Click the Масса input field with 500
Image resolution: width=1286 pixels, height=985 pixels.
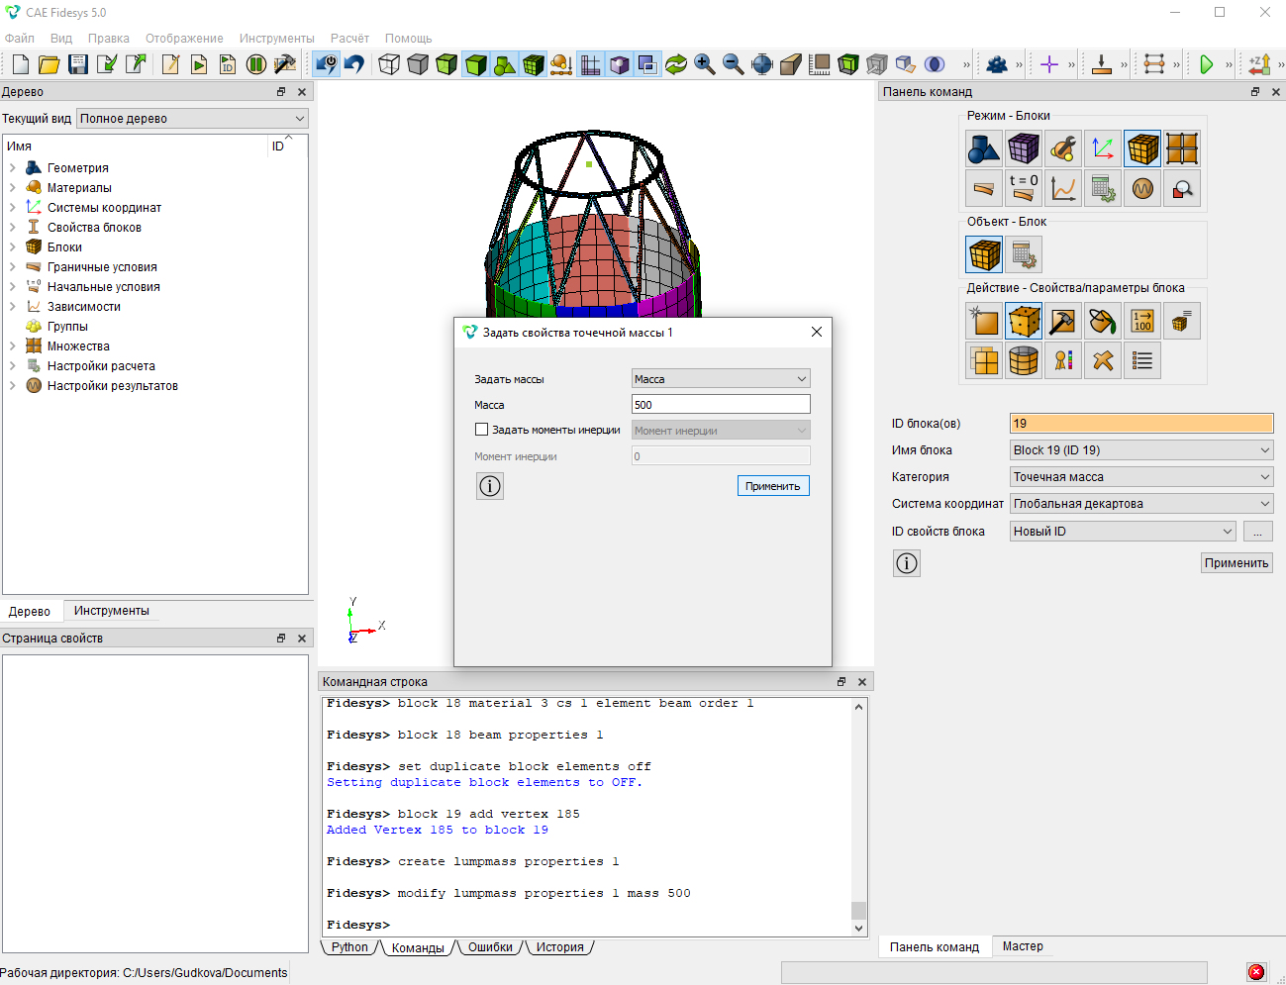pos(721,404)
